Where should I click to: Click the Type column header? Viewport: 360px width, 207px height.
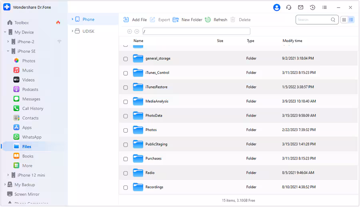[250, 41]
